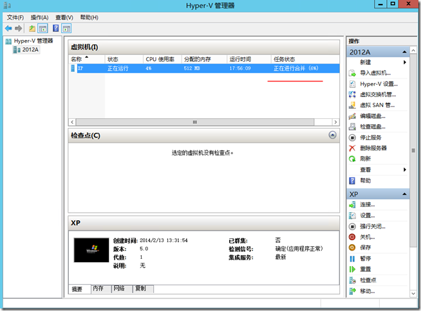Click the 强行关闭 icon

point(352,227)
